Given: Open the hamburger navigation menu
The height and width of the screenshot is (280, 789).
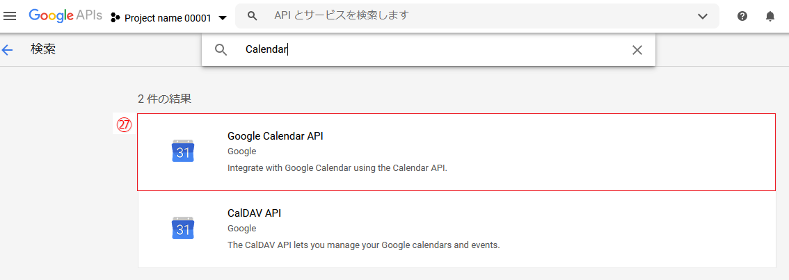Looking at the screenshot, I should (10, 16).
